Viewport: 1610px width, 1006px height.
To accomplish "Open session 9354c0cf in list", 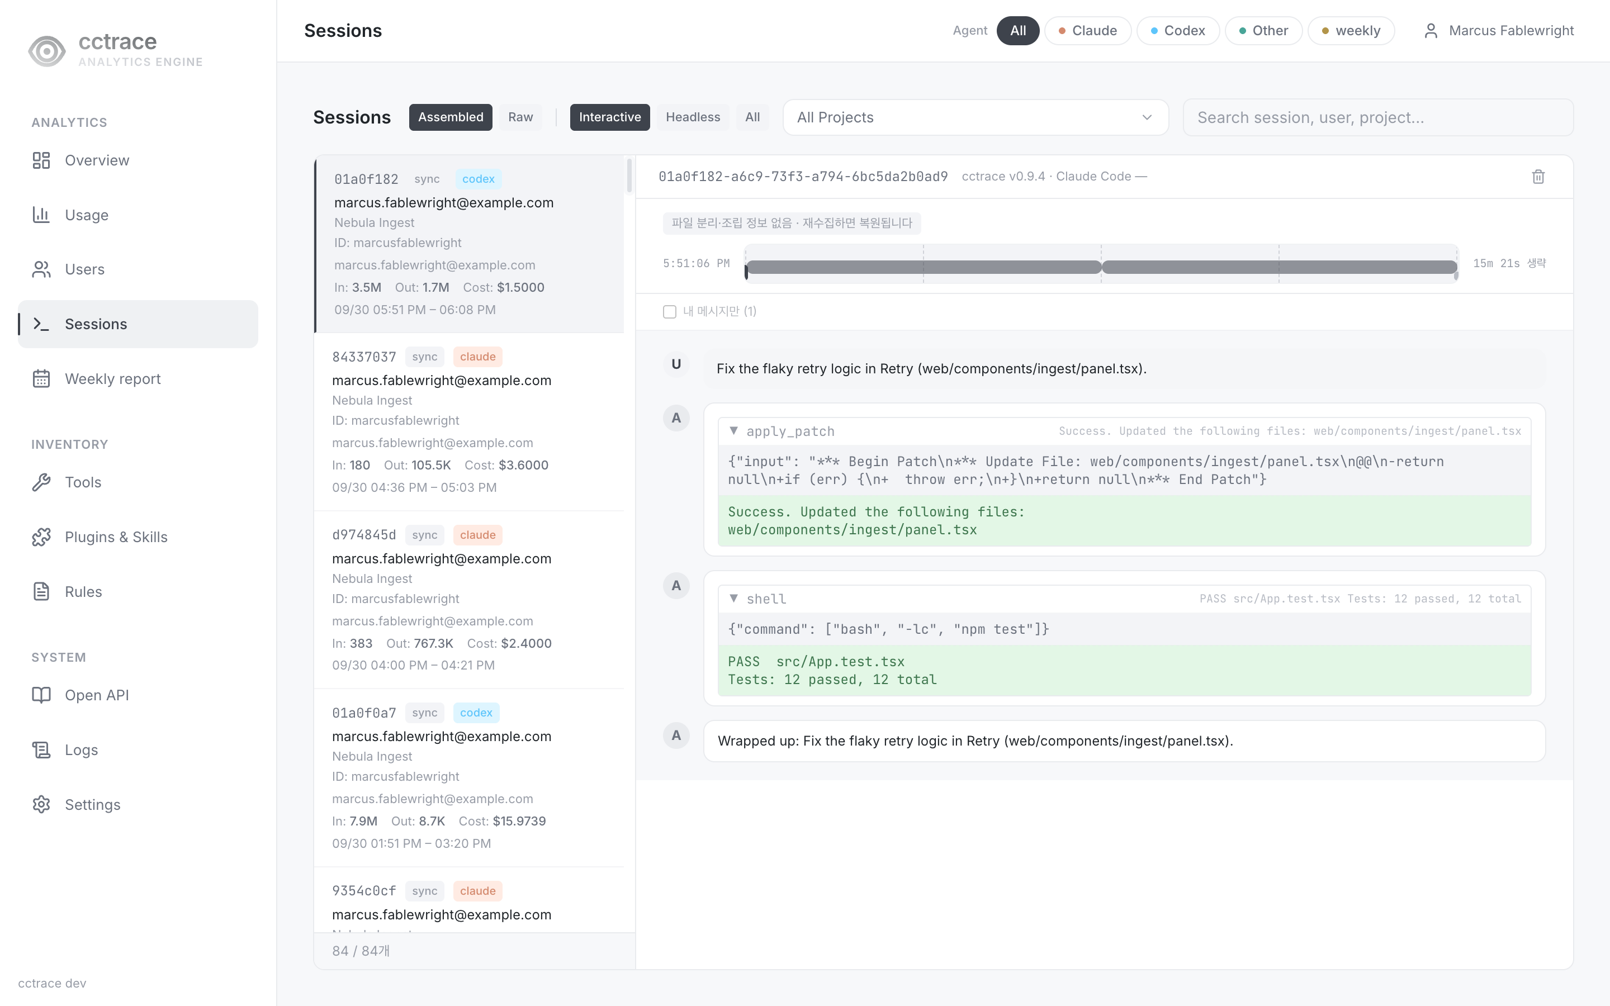I will [x=469, y=900].
